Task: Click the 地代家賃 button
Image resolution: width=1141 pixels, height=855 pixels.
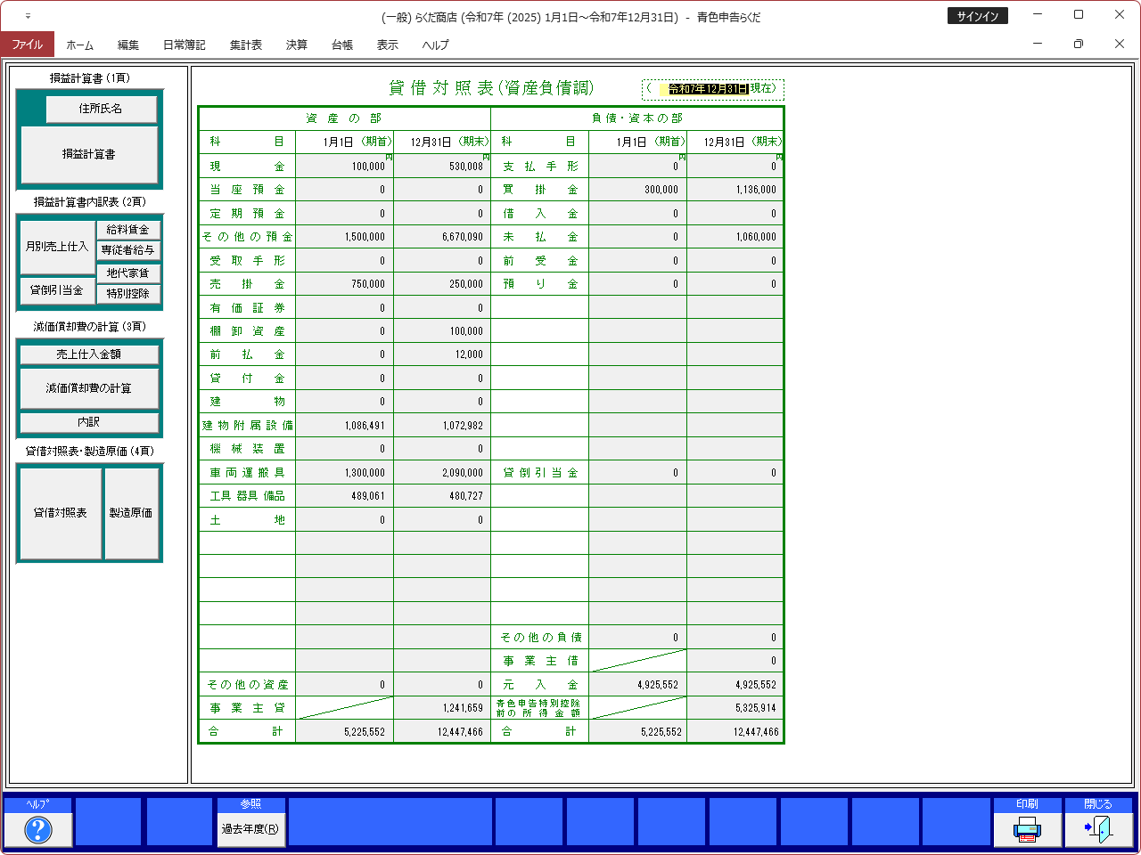Action: (x=128, y=273)
